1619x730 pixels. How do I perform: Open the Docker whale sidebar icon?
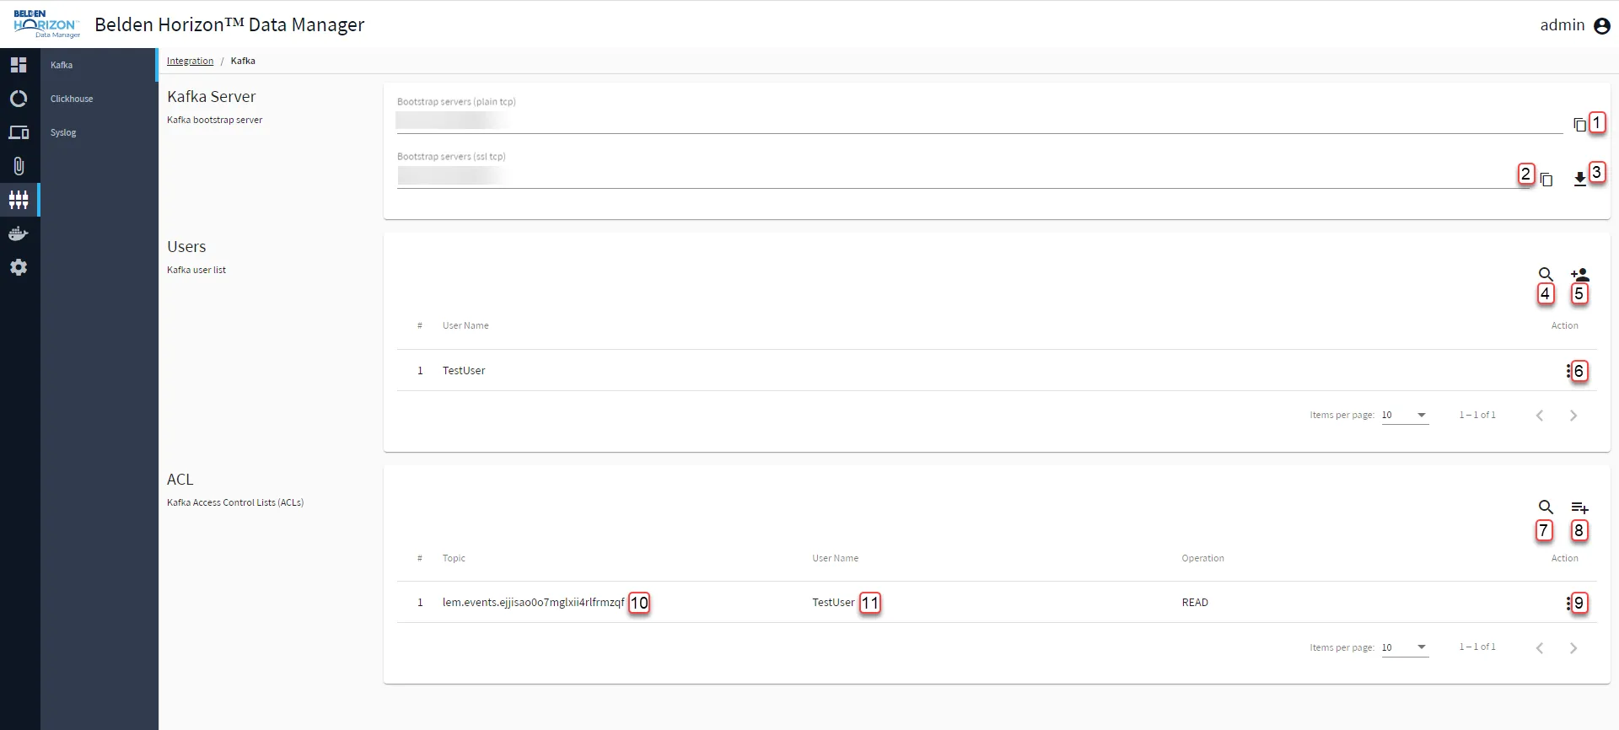click(x=19, y=233)
